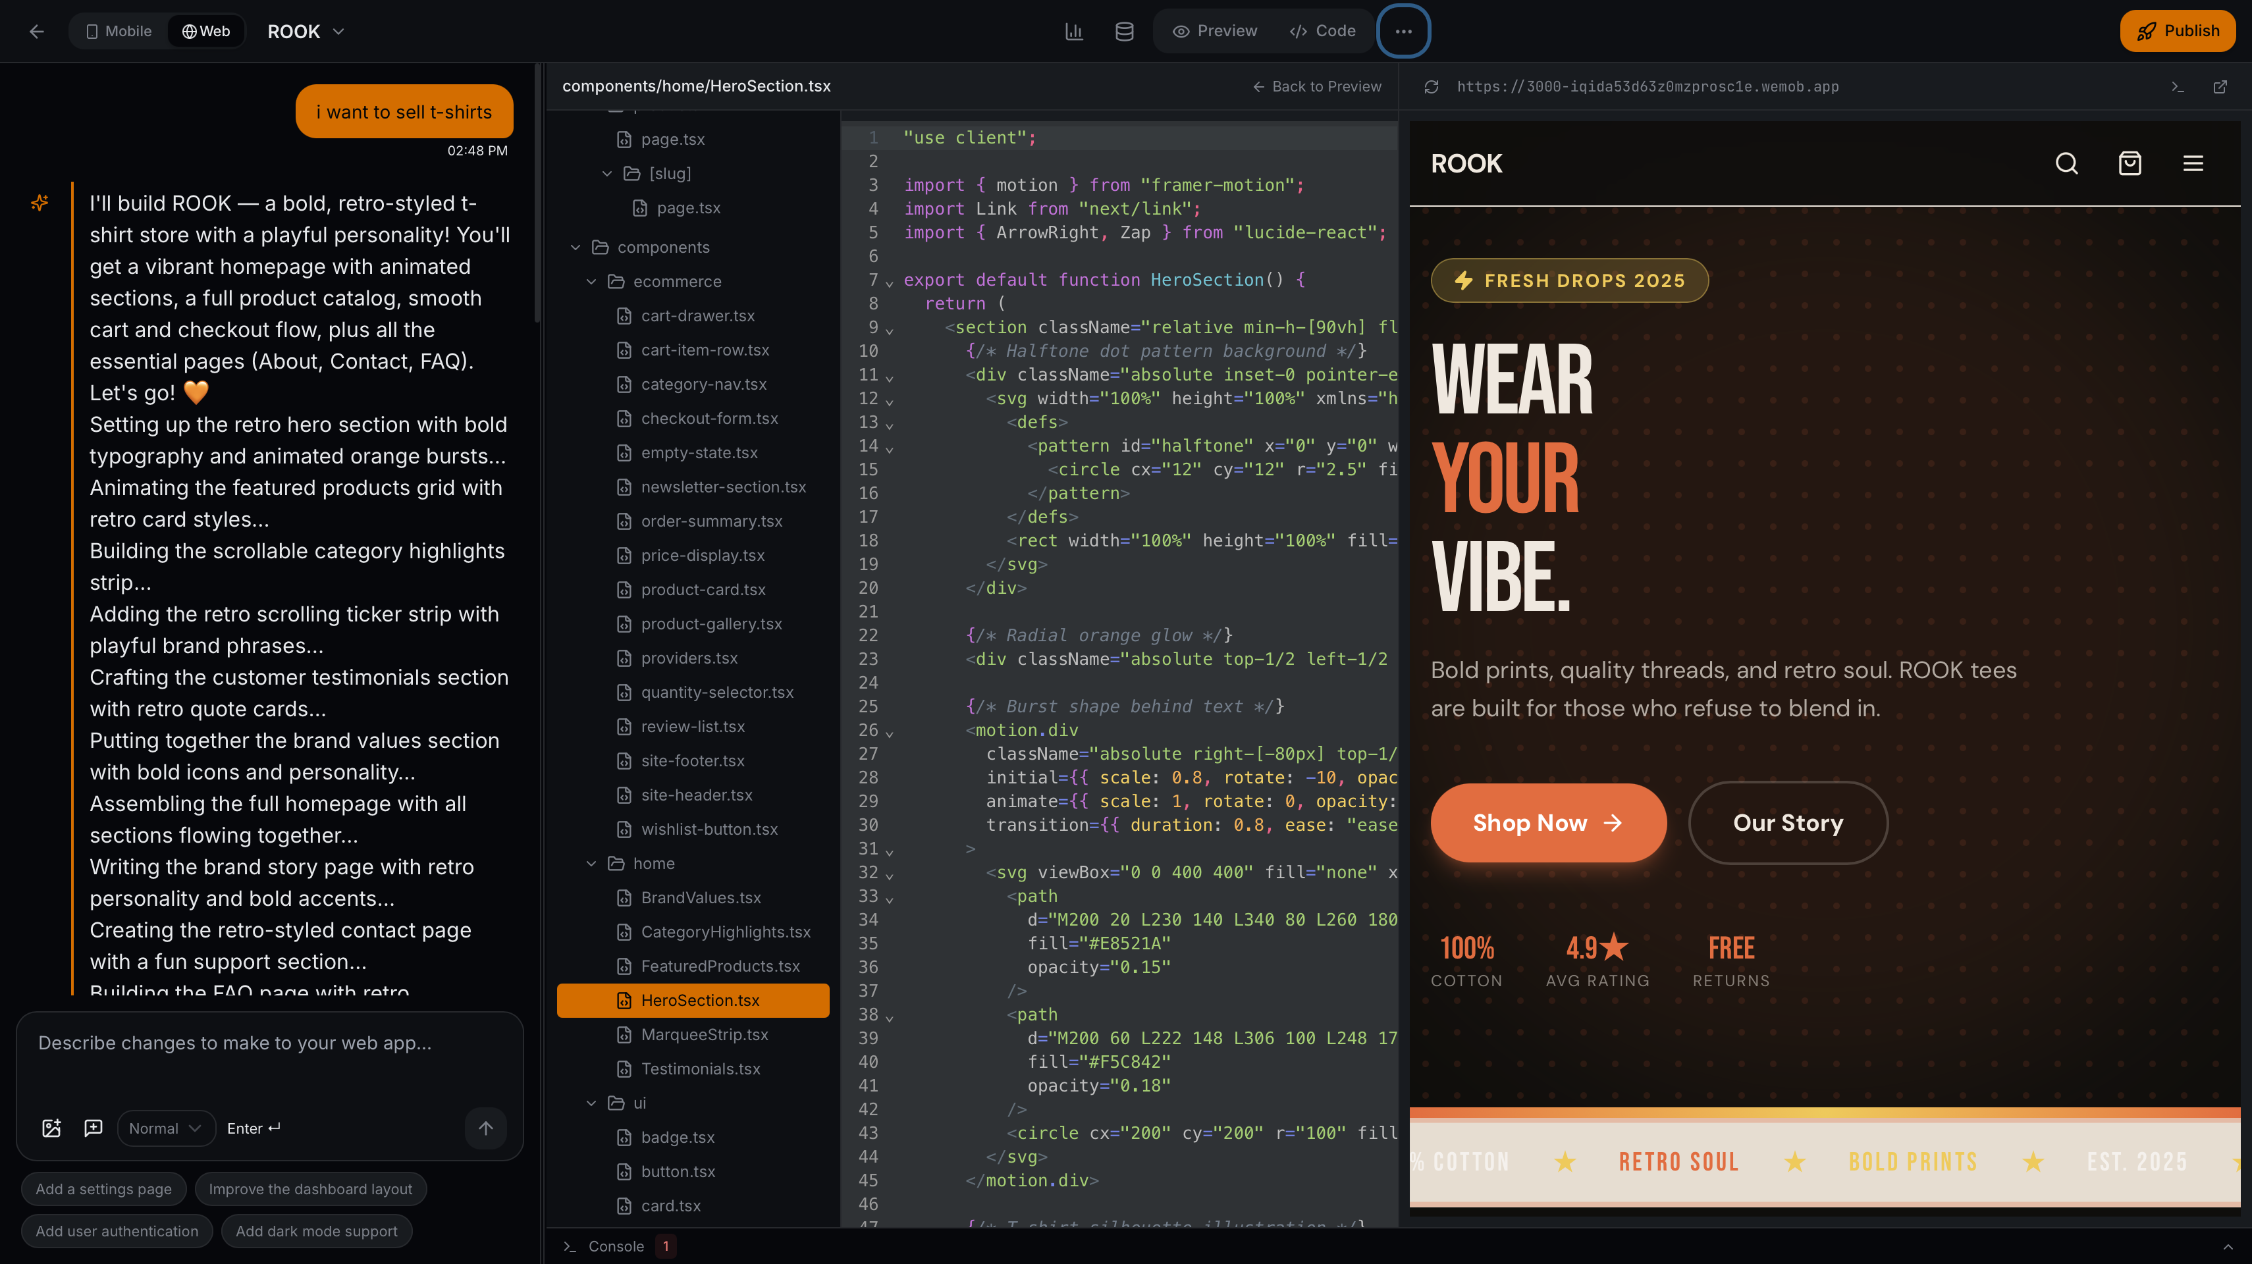Screen dimensions: 2252x1264
Task: Switch to Preview view mode
Action: click(x=1215, y=32)
